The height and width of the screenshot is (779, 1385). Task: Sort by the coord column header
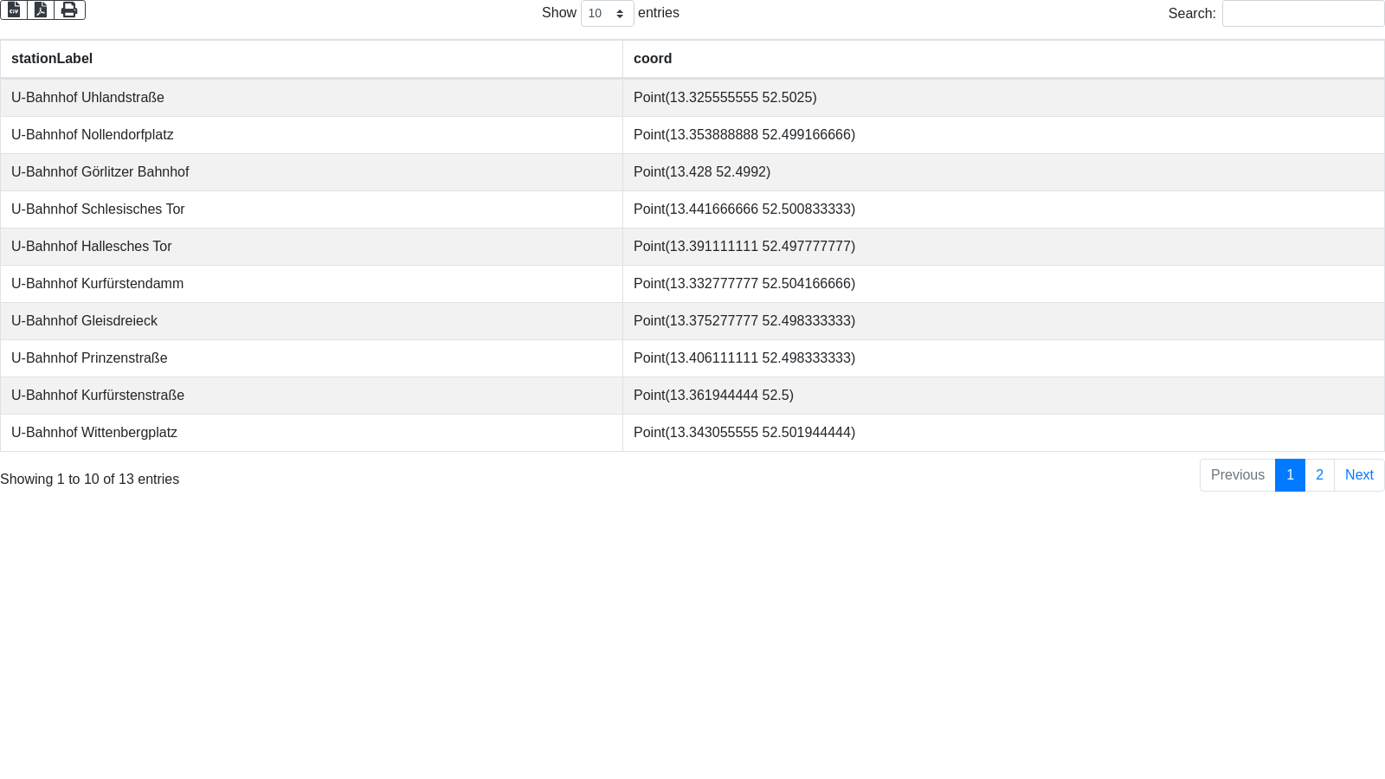coord(653,59)
